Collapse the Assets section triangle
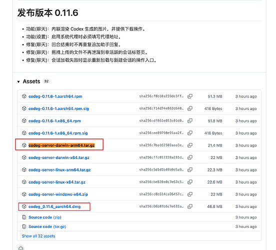 coord(18,81)
